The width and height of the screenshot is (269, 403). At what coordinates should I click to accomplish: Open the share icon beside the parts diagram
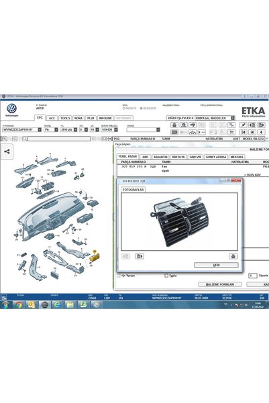[x=7, y=152]
